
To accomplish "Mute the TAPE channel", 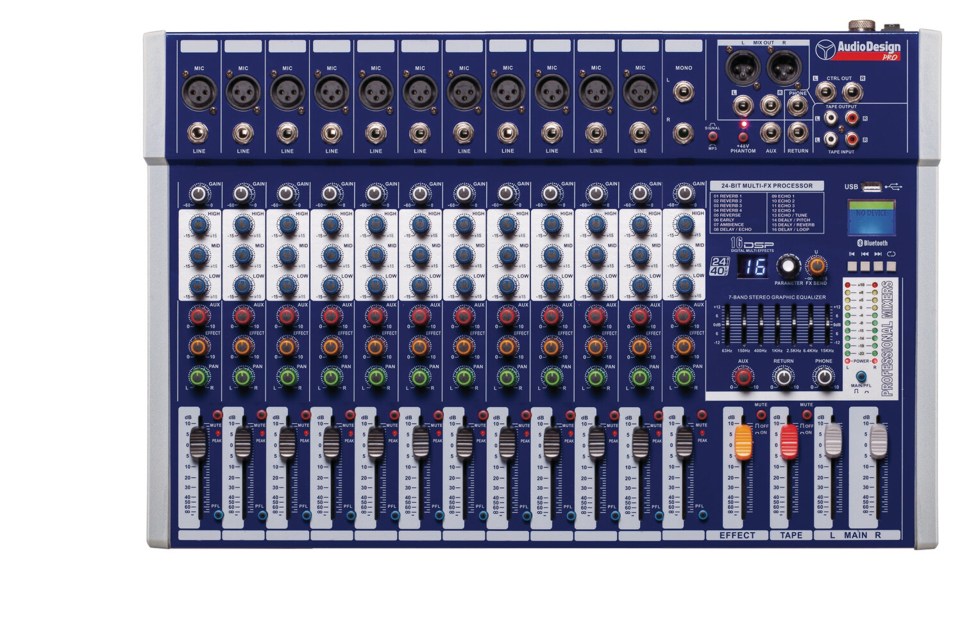I will 806,415.
